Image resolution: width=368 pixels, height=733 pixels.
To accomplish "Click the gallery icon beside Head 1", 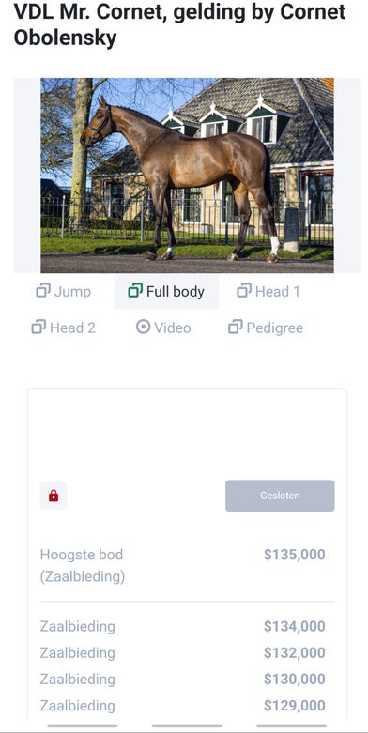I will point(244,291).
